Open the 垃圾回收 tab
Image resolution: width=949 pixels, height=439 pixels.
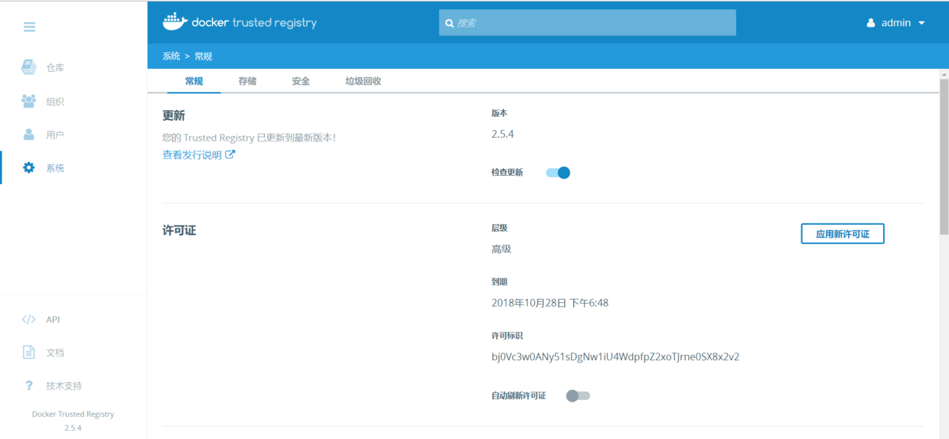363,81
